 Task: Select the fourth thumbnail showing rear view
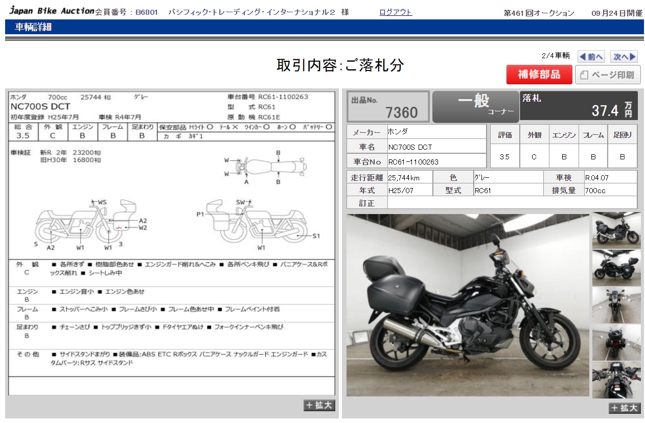616,342
